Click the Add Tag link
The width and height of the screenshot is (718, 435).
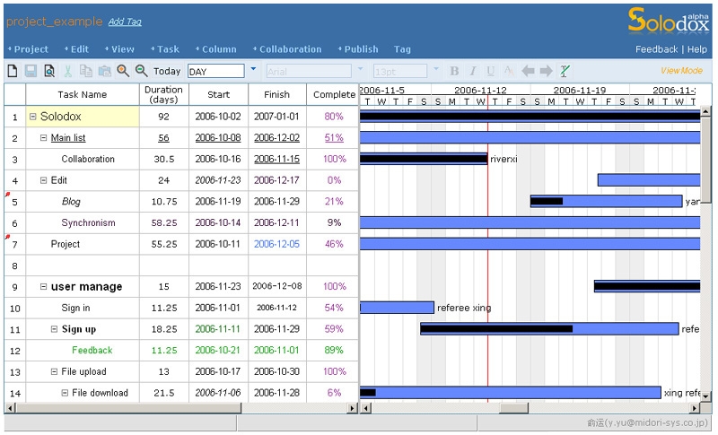click(125, 22)
